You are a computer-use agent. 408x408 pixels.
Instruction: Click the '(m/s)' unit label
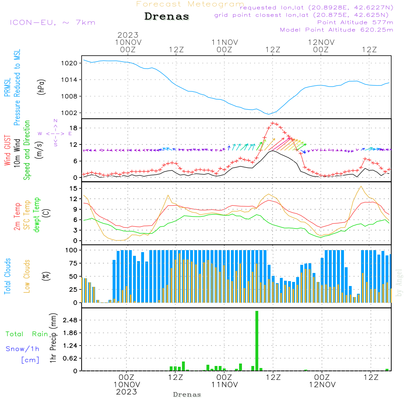[39, 150]
